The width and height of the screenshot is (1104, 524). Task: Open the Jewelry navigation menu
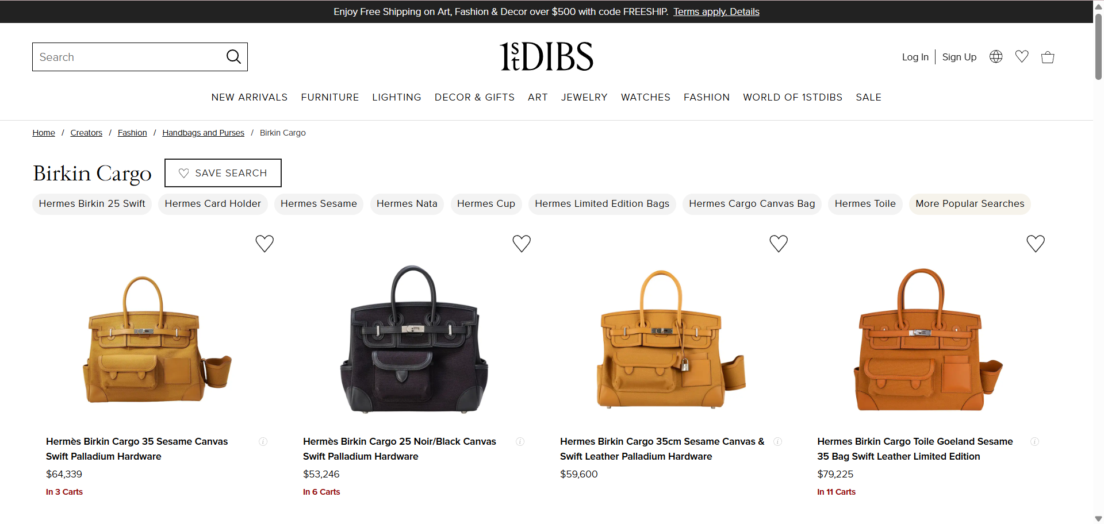[584, 97]
